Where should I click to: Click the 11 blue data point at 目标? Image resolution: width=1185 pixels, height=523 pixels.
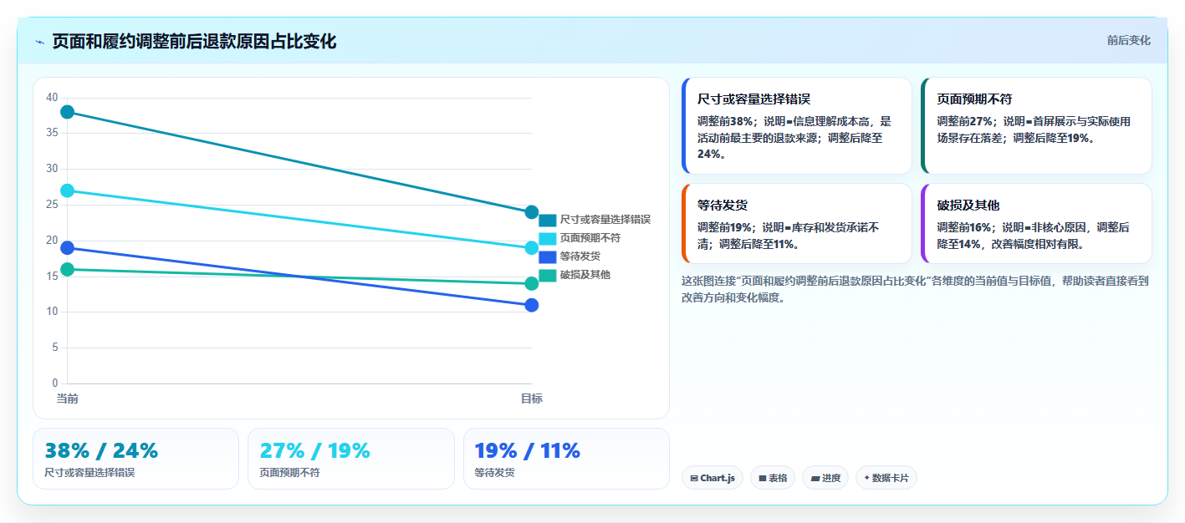tap(531, 305)
